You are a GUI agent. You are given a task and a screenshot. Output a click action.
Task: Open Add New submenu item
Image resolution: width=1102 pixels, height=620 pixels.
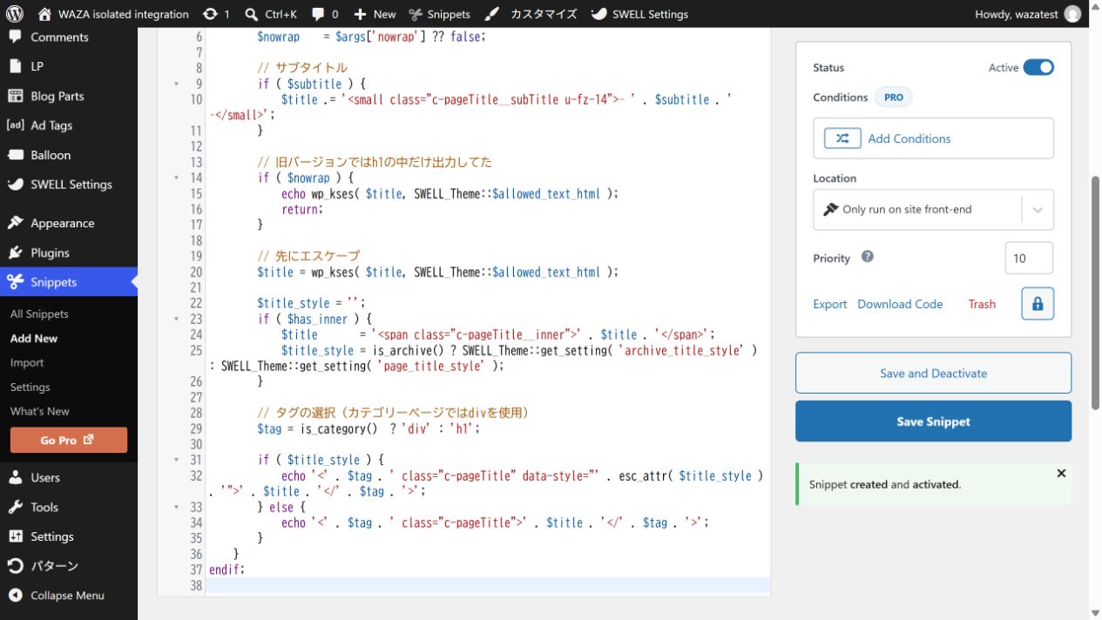pyautogui.click(x=34, y=338)
